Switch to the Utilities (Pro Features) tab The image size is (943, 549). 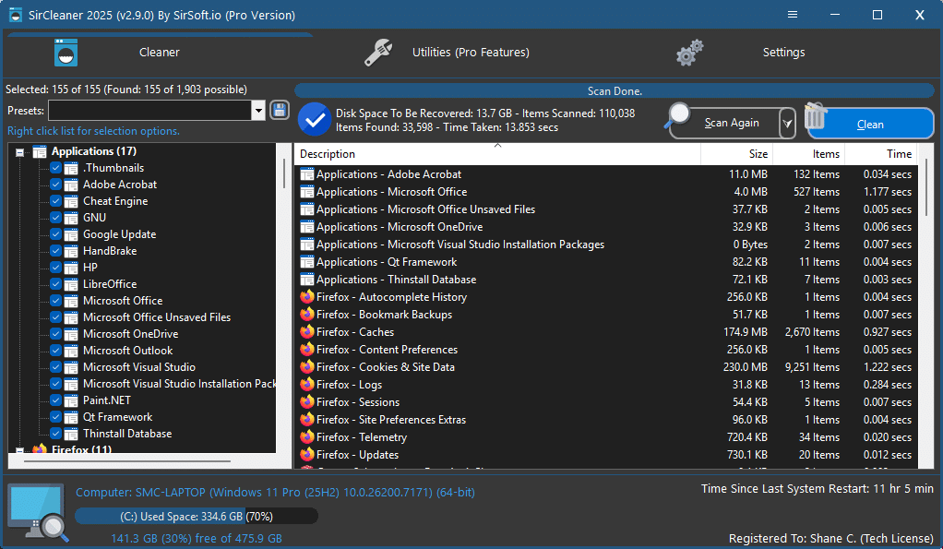point(471,53)
